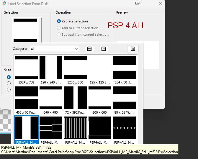Select the Replace selection radio button
Viewport: 198px width, 159px height.
pos(59,21)
